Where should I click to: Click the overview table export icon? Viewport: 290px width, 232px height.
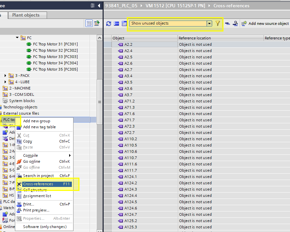point(97,23)
